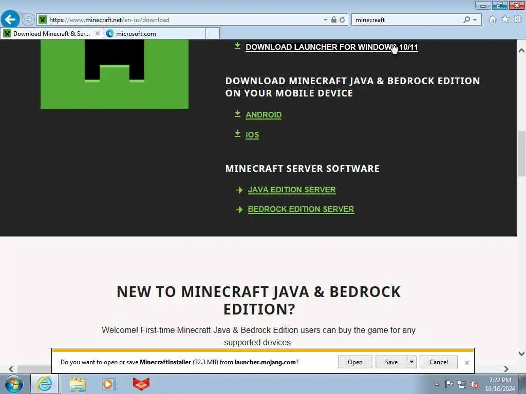Click the taskbar clock showing 7:22 PM

point(500,384)
